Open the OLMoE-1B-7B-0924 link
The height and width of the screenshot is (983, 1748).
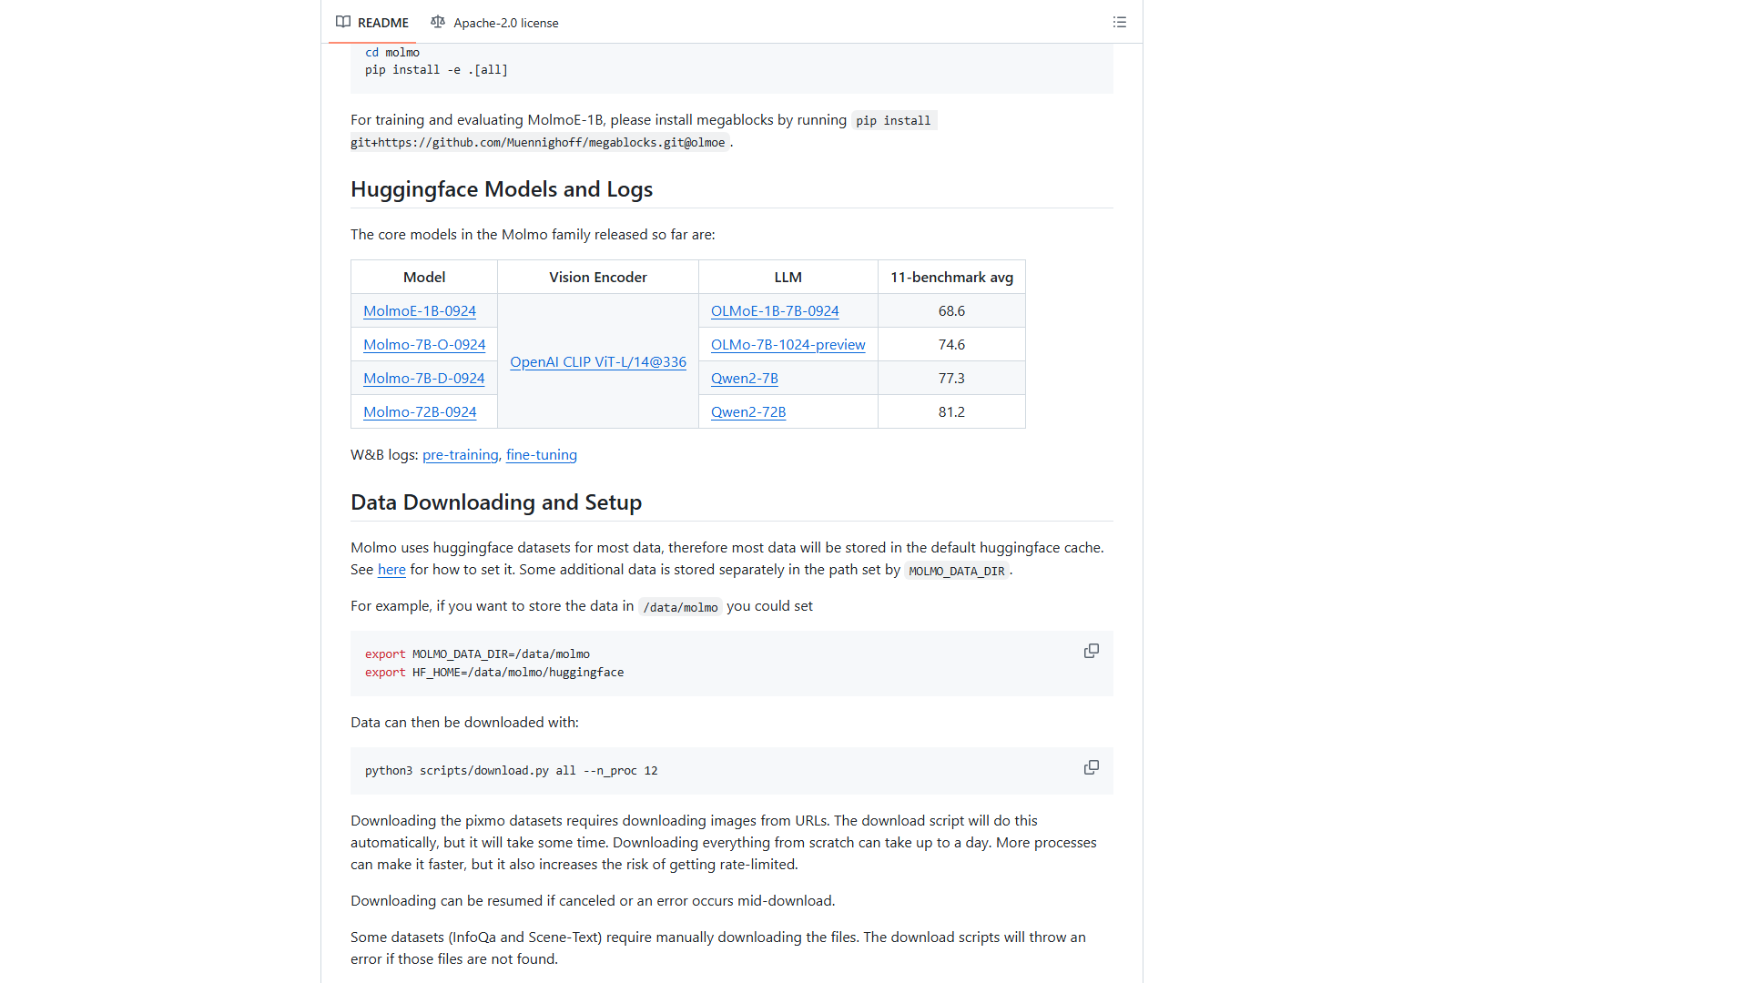coord(775,310)
